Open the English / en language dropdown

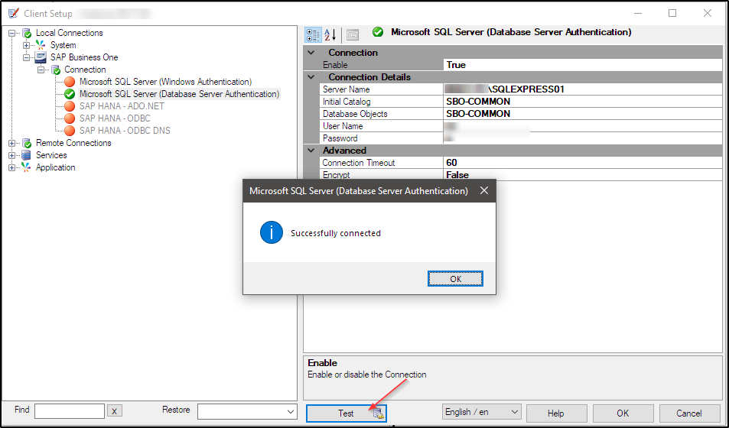[x=481, y=412]
